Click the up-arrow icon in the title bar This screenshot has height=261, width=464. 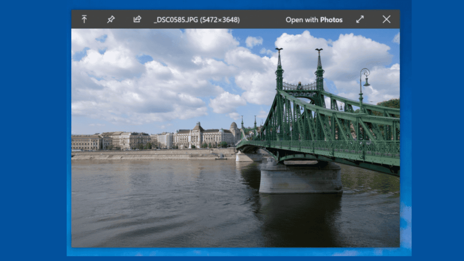point(84,19)
